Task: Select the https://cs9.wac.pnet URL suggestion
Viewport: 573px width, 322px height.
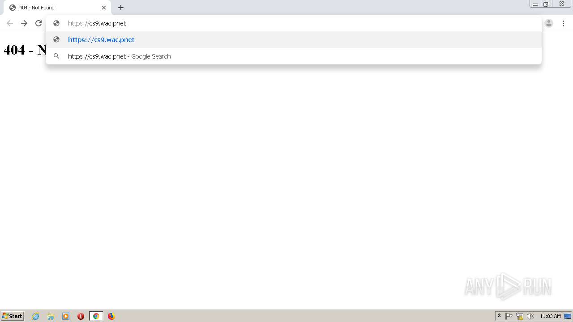Action: [x=294, y=39]
